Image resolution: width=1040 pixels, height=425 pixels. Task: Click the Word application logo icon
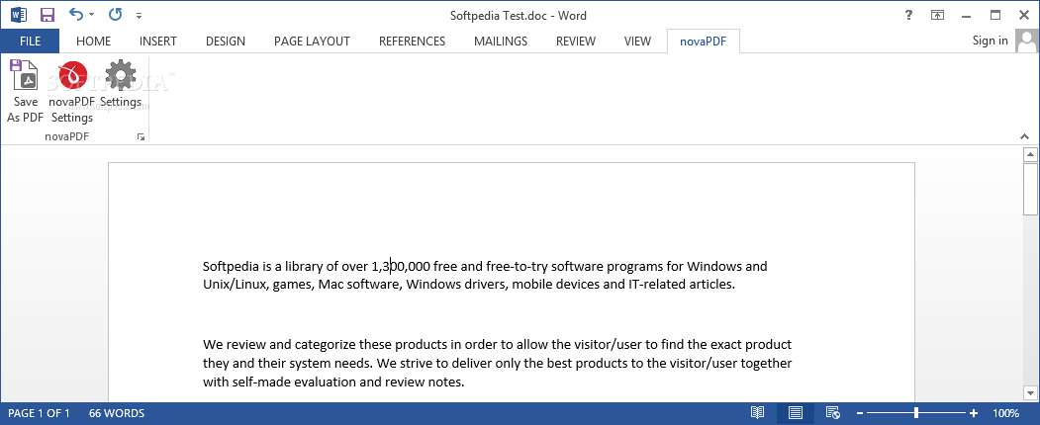point(19,15)
